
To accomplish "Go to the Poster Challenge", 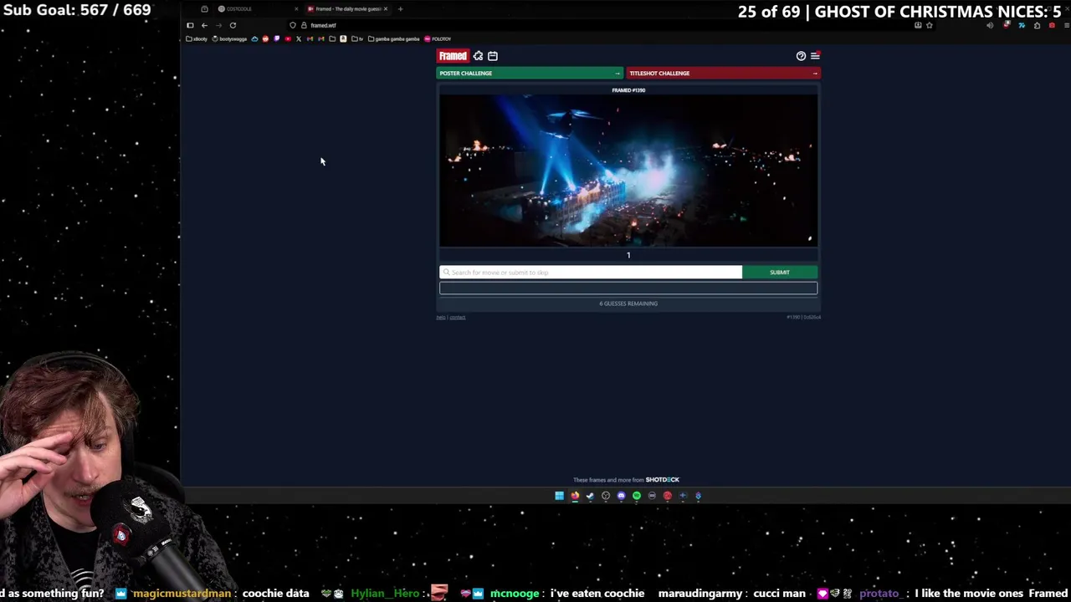I will click(x=530, y=74).
